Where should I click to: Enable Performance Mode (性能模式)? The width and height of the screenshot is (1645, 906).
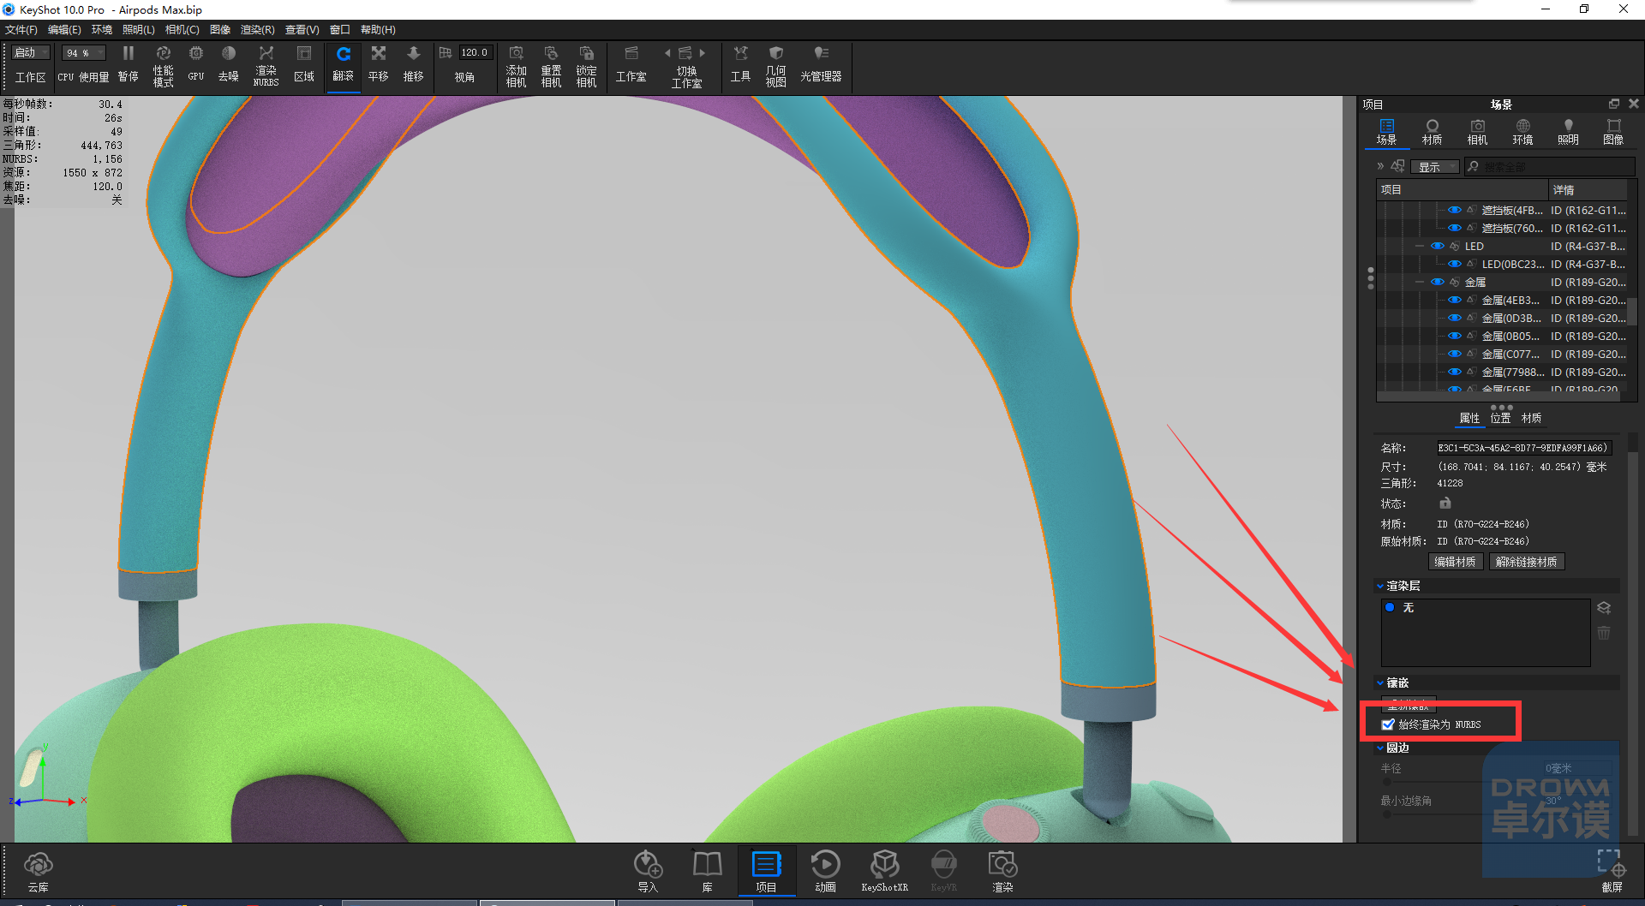click(163, 65)
